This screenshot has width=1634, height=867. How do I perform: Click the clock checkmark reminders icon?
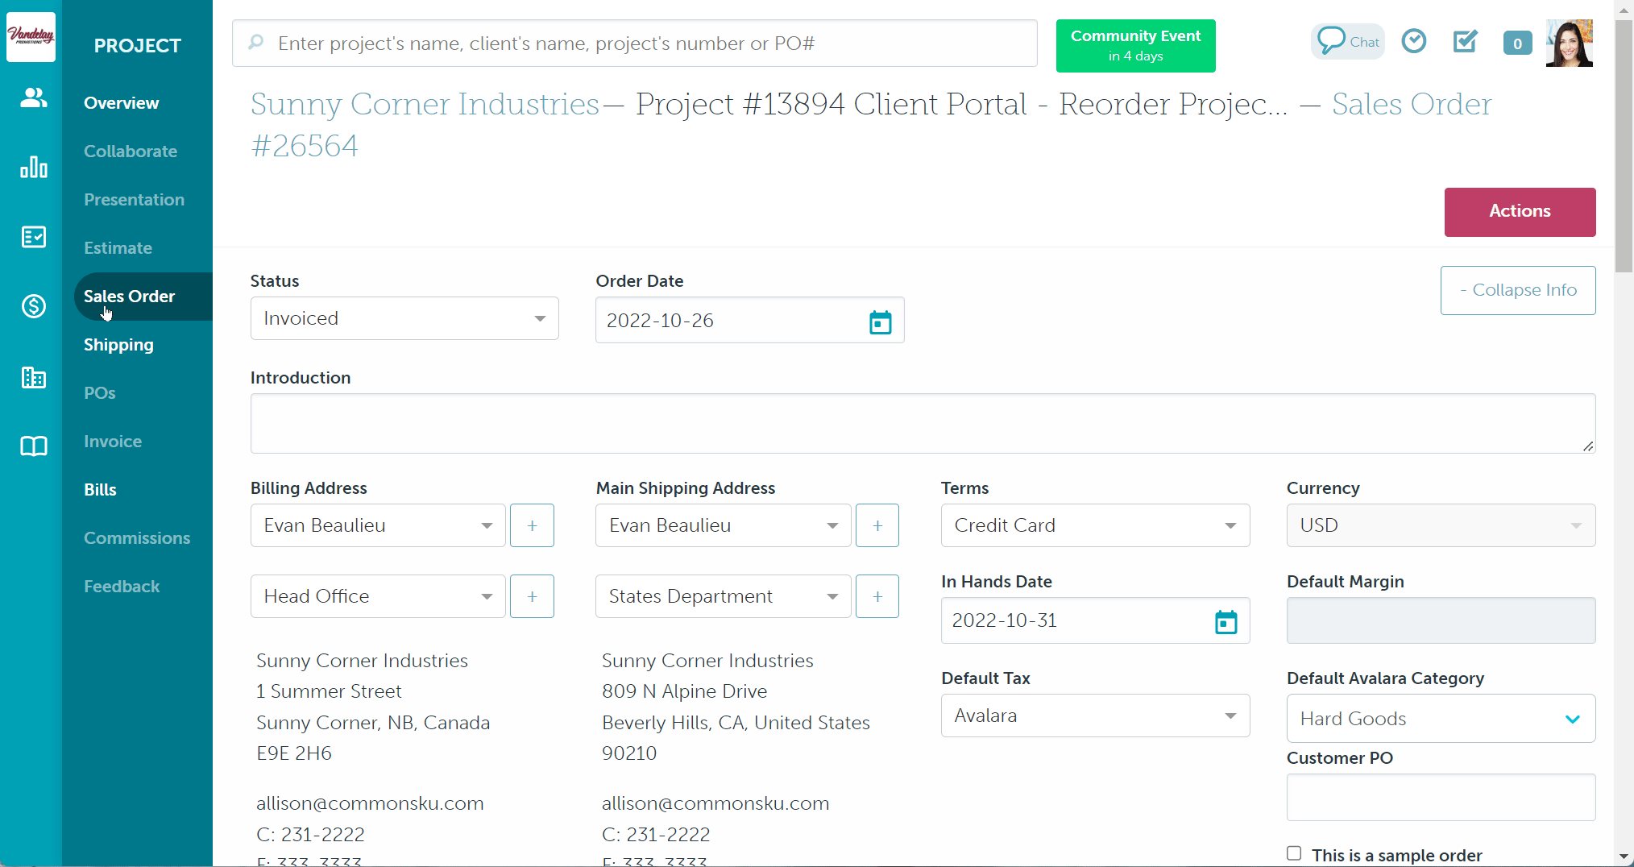pyautogui.click(x=1413, y=41)
